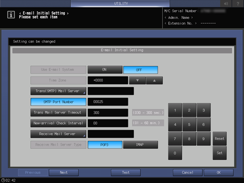This screenshot has width=244, height=183.
Task: Open Receive Mail Server entry
Action: click(58, 134)
